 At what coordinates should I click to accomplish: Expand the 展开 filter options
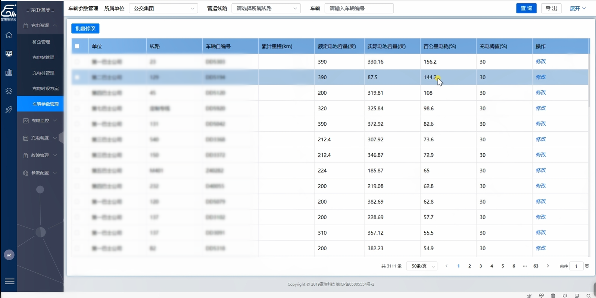(578, 8)
